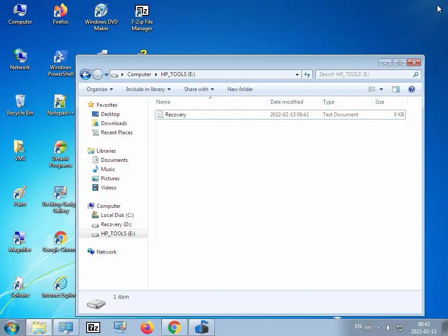Expand the Computer breadcrumb arrow
The image size is (448, 336).
(x=156, y=74)
